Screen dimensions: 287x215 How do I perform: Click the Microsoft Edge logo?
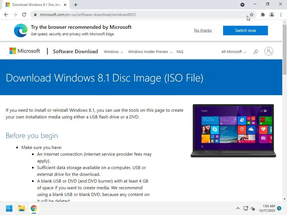21,30
